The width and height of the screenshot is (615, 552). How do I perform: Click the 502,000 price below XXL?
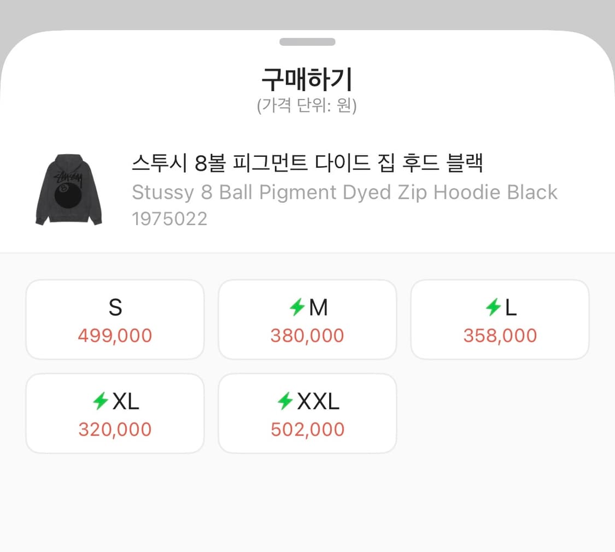click(307, 430)
